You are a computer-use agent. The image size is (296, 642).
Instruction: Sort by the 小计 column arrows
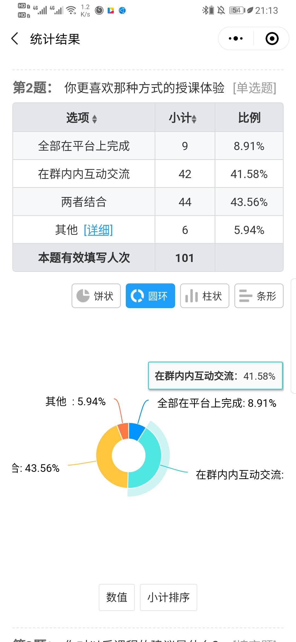194,119
